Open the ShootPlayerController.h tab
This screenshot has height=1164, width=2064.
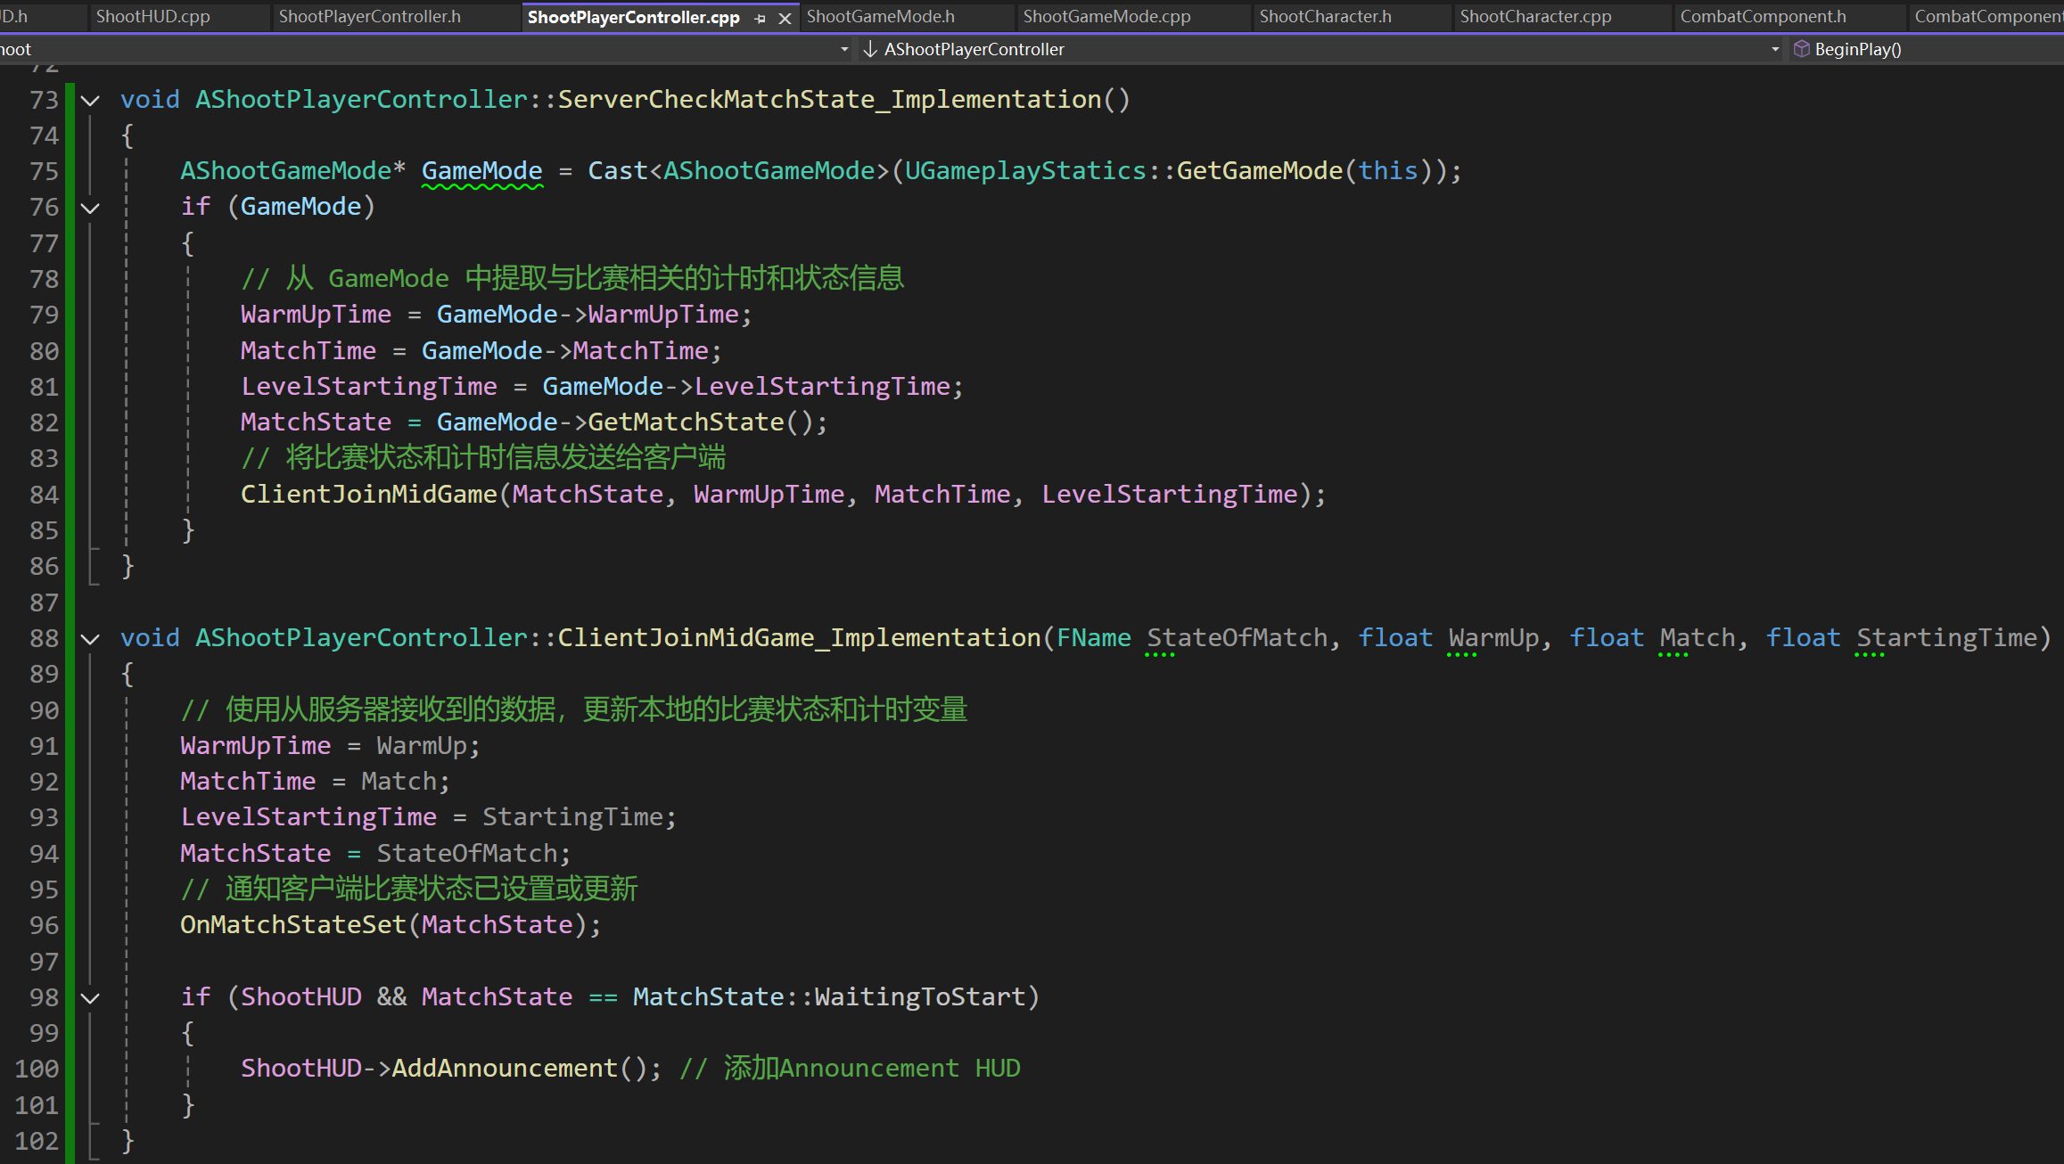(x=369, y=16)
